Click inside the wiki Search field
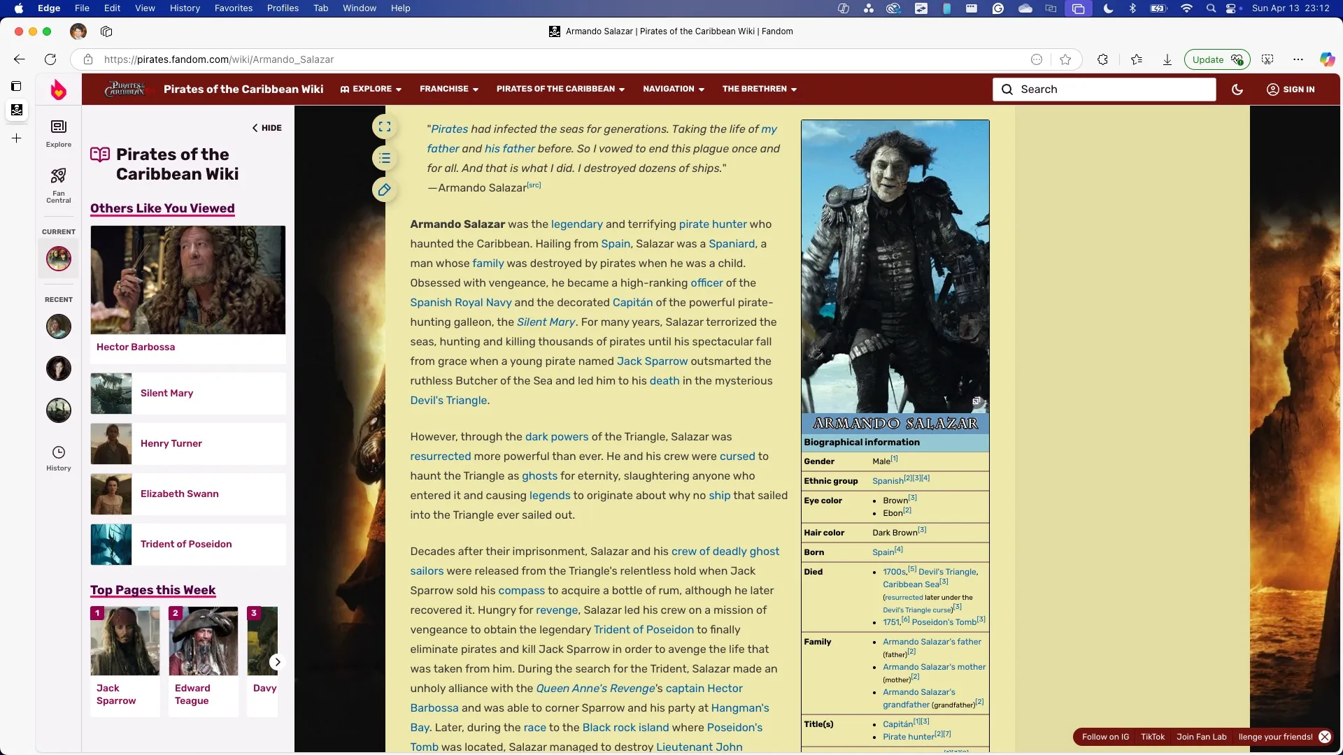Viewport: 1343px width, 755px height. [1105, 89]
